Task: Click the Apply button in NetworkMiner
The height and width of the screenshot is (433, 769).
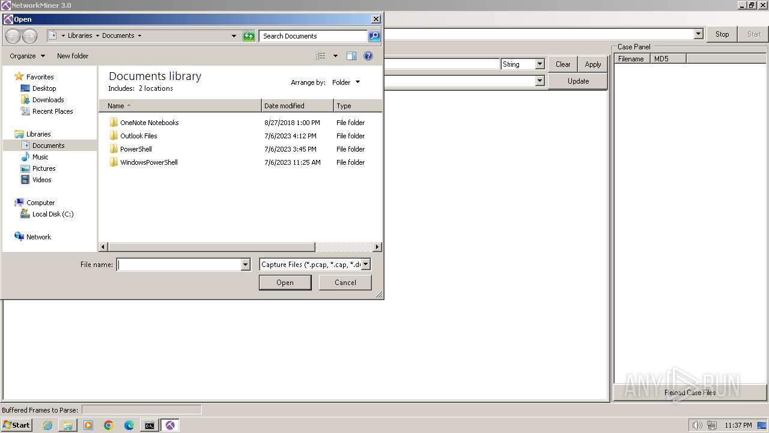Action: [x=593, y=64]
